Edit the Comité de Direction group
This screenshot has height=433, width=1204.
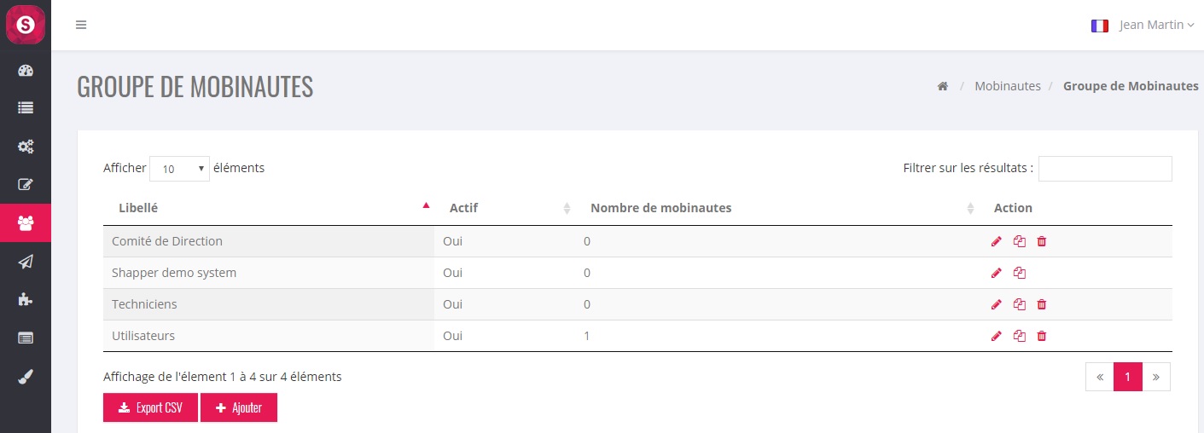(997, 242)
